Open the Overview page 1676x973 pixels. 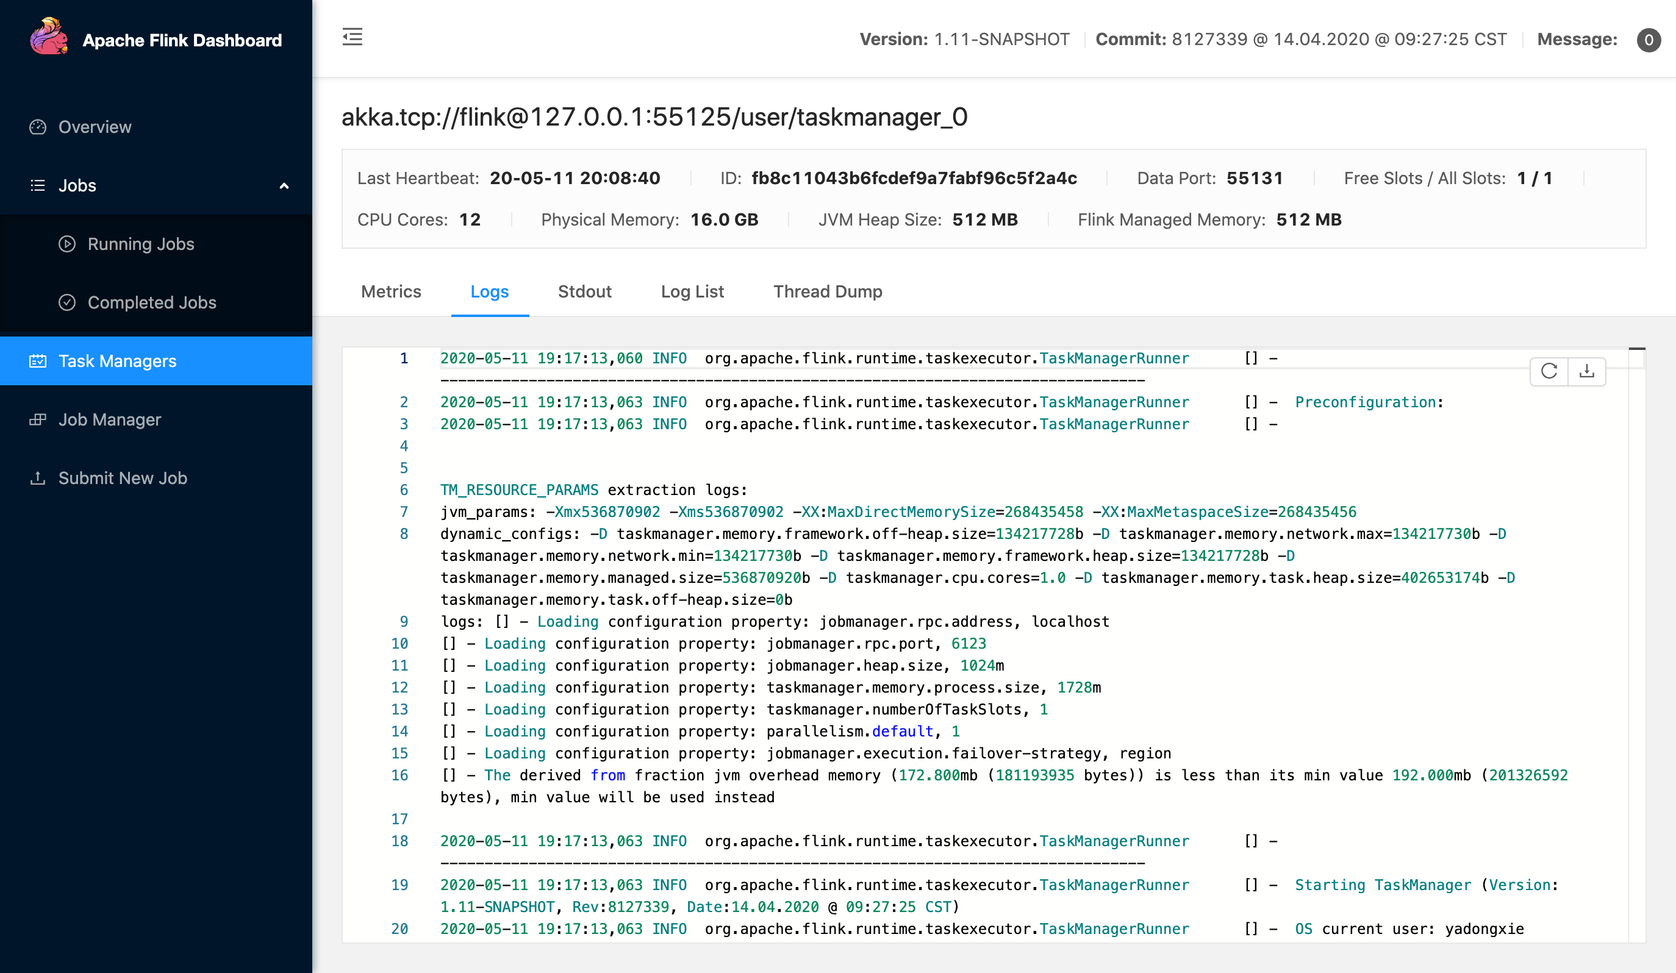pos(156,127)
